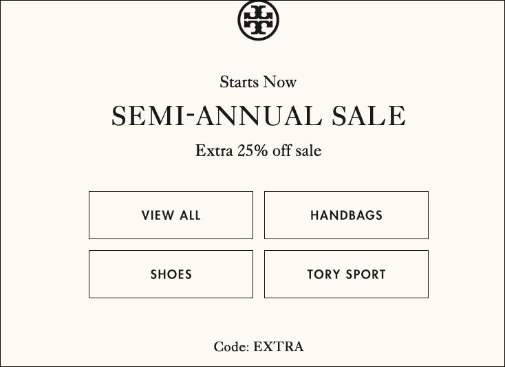Select the promo code word EXTRA

coord(278,346)
